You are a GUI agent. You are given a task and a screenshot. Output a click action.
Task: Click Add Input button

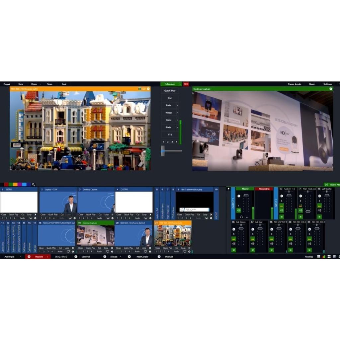coord(9,257)
